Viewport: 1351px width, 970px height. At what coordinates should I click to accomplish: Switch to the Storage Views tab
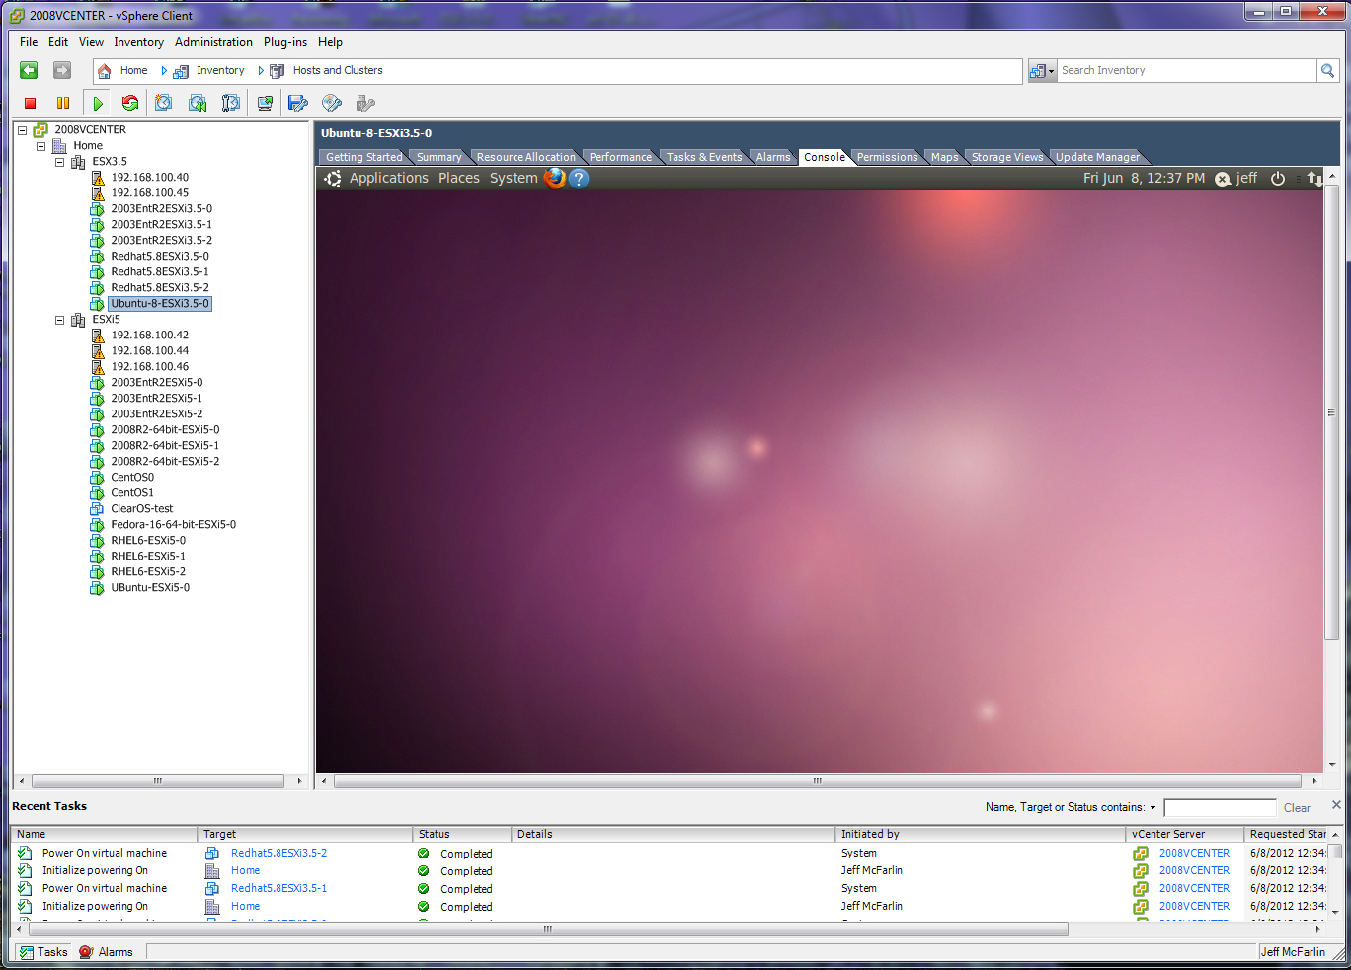coord(1006,157)
